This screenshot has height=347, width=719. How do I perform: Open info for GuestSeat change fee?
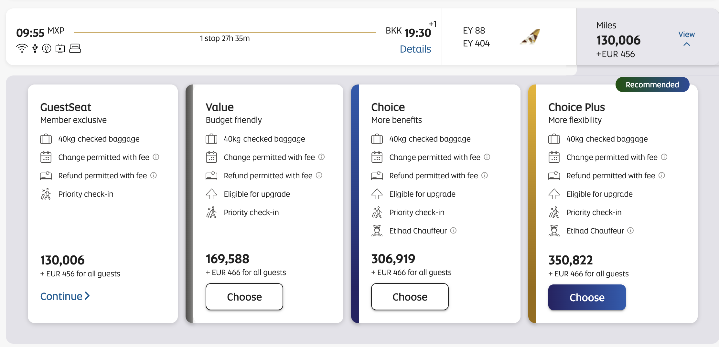[156, 157]
